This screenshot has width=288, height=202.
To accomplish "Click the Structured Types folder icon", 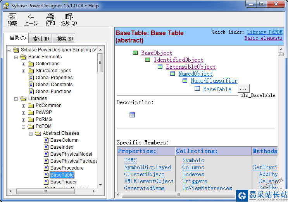I will [31, 71].
